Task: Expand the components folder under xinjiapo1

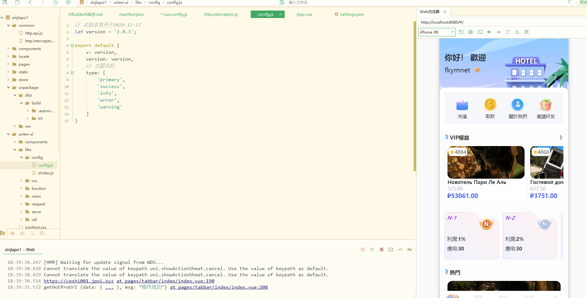Action: click(x=8, y=49)
